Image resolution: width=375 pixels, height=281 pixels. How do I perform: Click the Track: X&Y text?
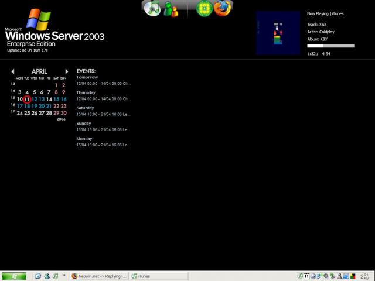pos(316,25)
